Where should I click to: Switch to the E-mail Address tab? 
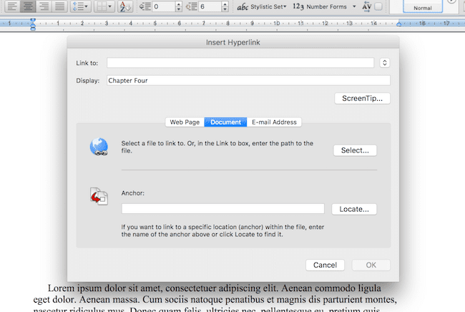point(274,122)
